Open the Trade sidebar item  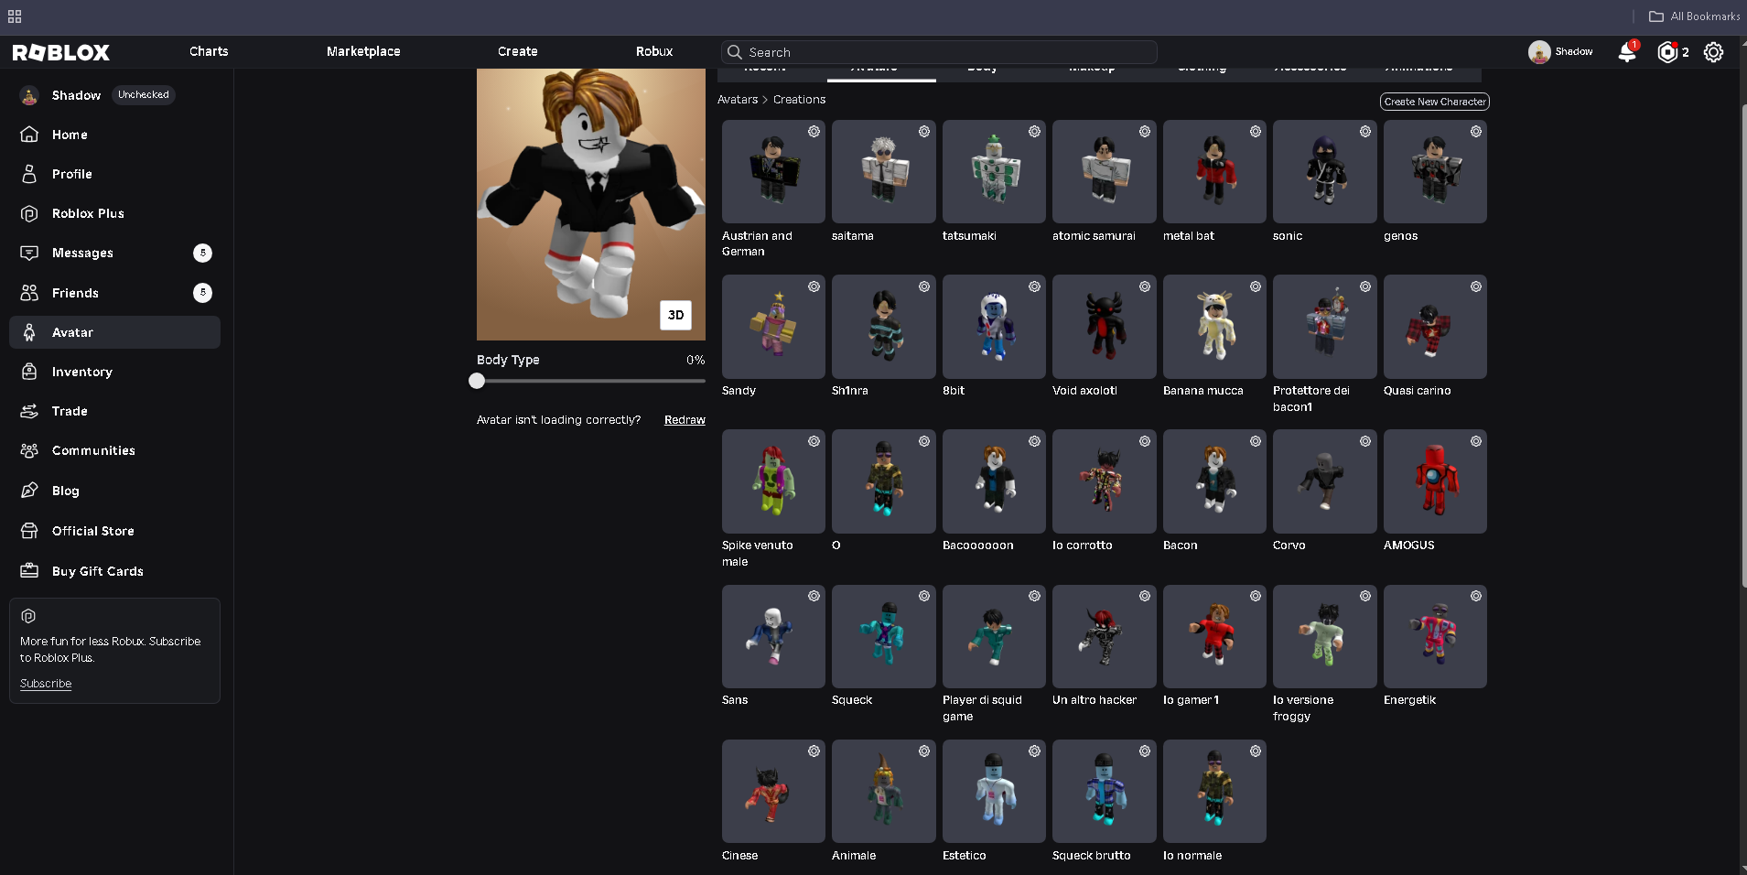pos(114,411)
